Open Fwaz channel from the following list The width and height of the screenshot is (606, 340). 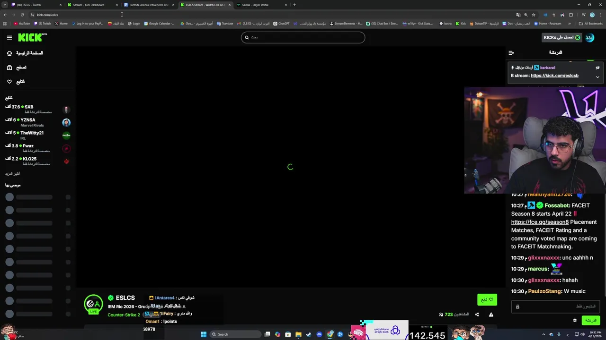37,148
